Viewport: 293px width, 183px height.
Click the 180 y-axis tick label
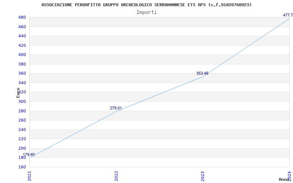pos(22,158)
